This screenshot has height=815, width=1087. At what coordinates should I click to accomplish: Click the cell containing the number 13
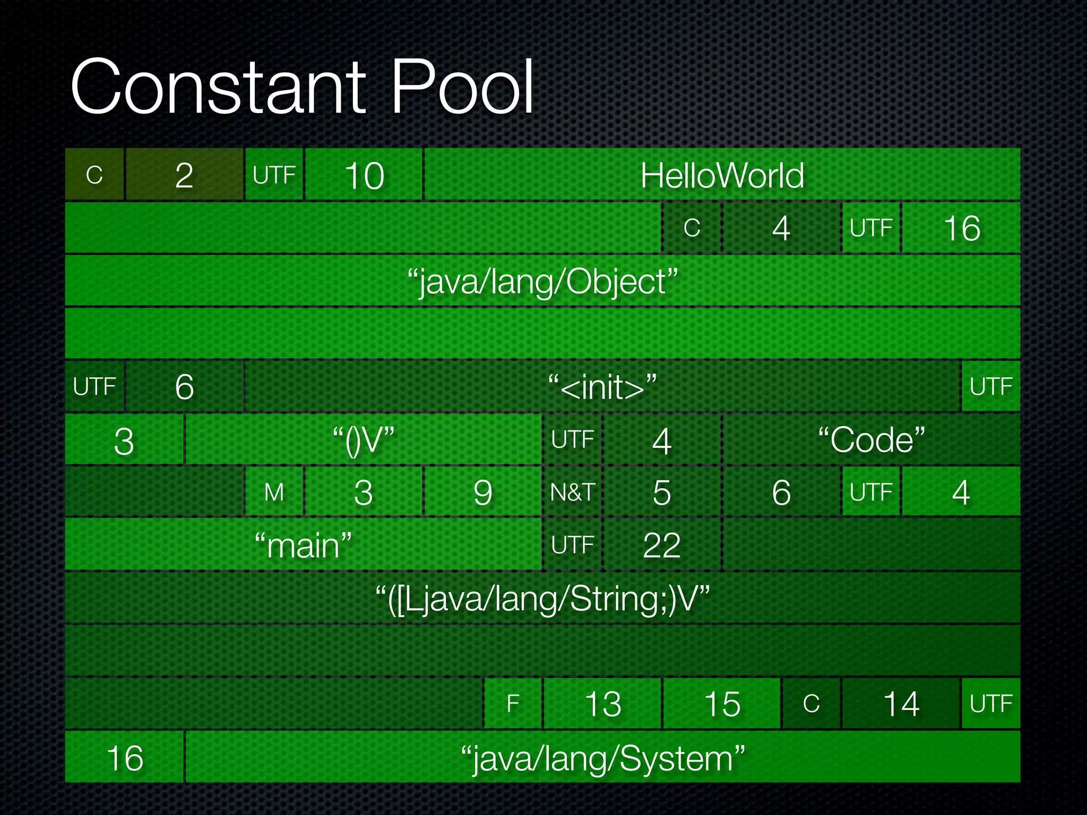coord(602,704)
